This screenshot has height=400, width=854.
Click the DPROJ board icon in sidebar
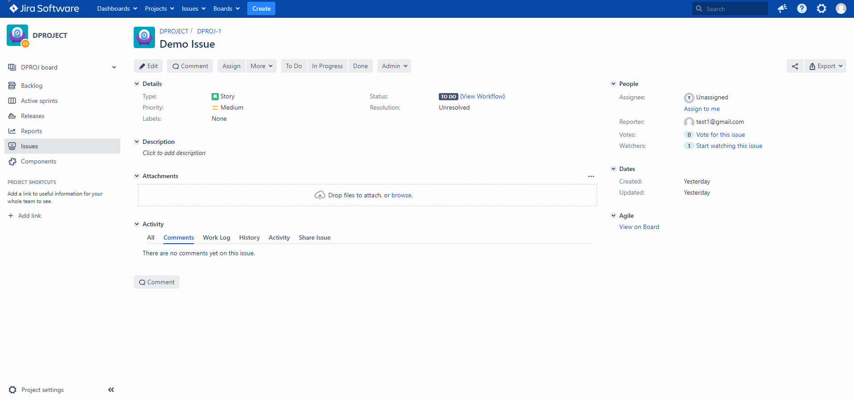(12, 67)
